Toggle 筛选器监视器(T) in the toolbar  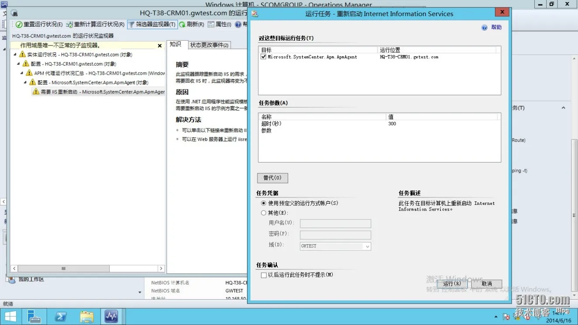click(x=152, y=24)
